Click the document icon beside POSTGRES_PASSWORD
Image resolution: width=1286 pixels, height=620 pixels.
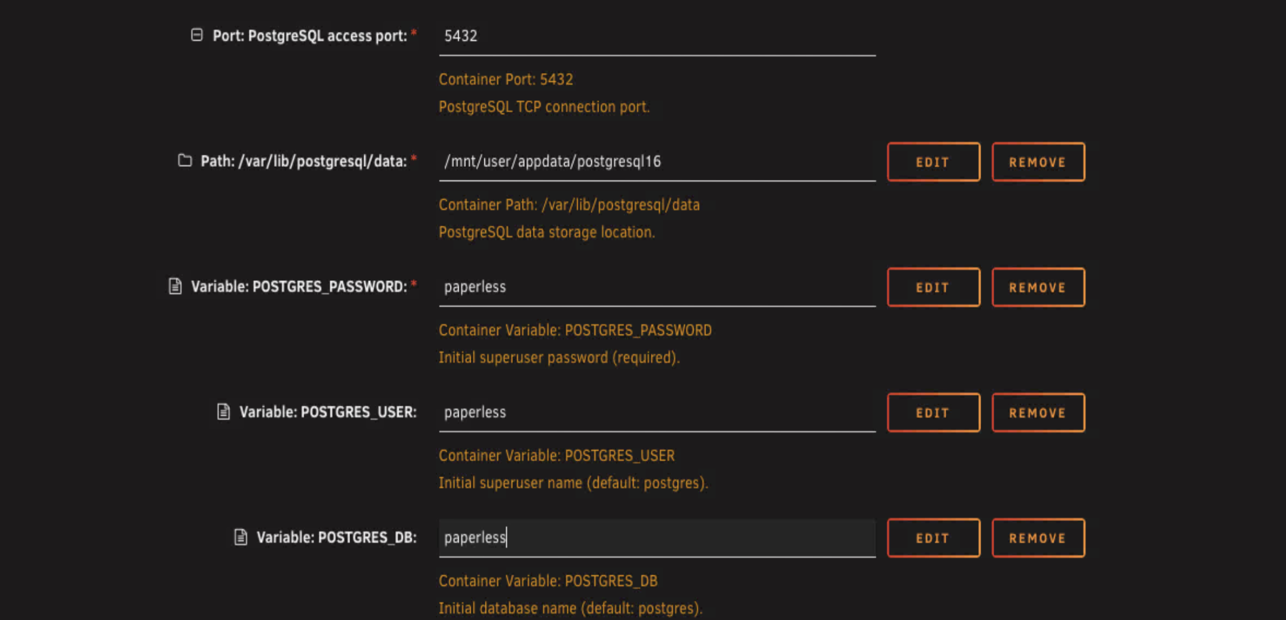[x=175, y=286]
